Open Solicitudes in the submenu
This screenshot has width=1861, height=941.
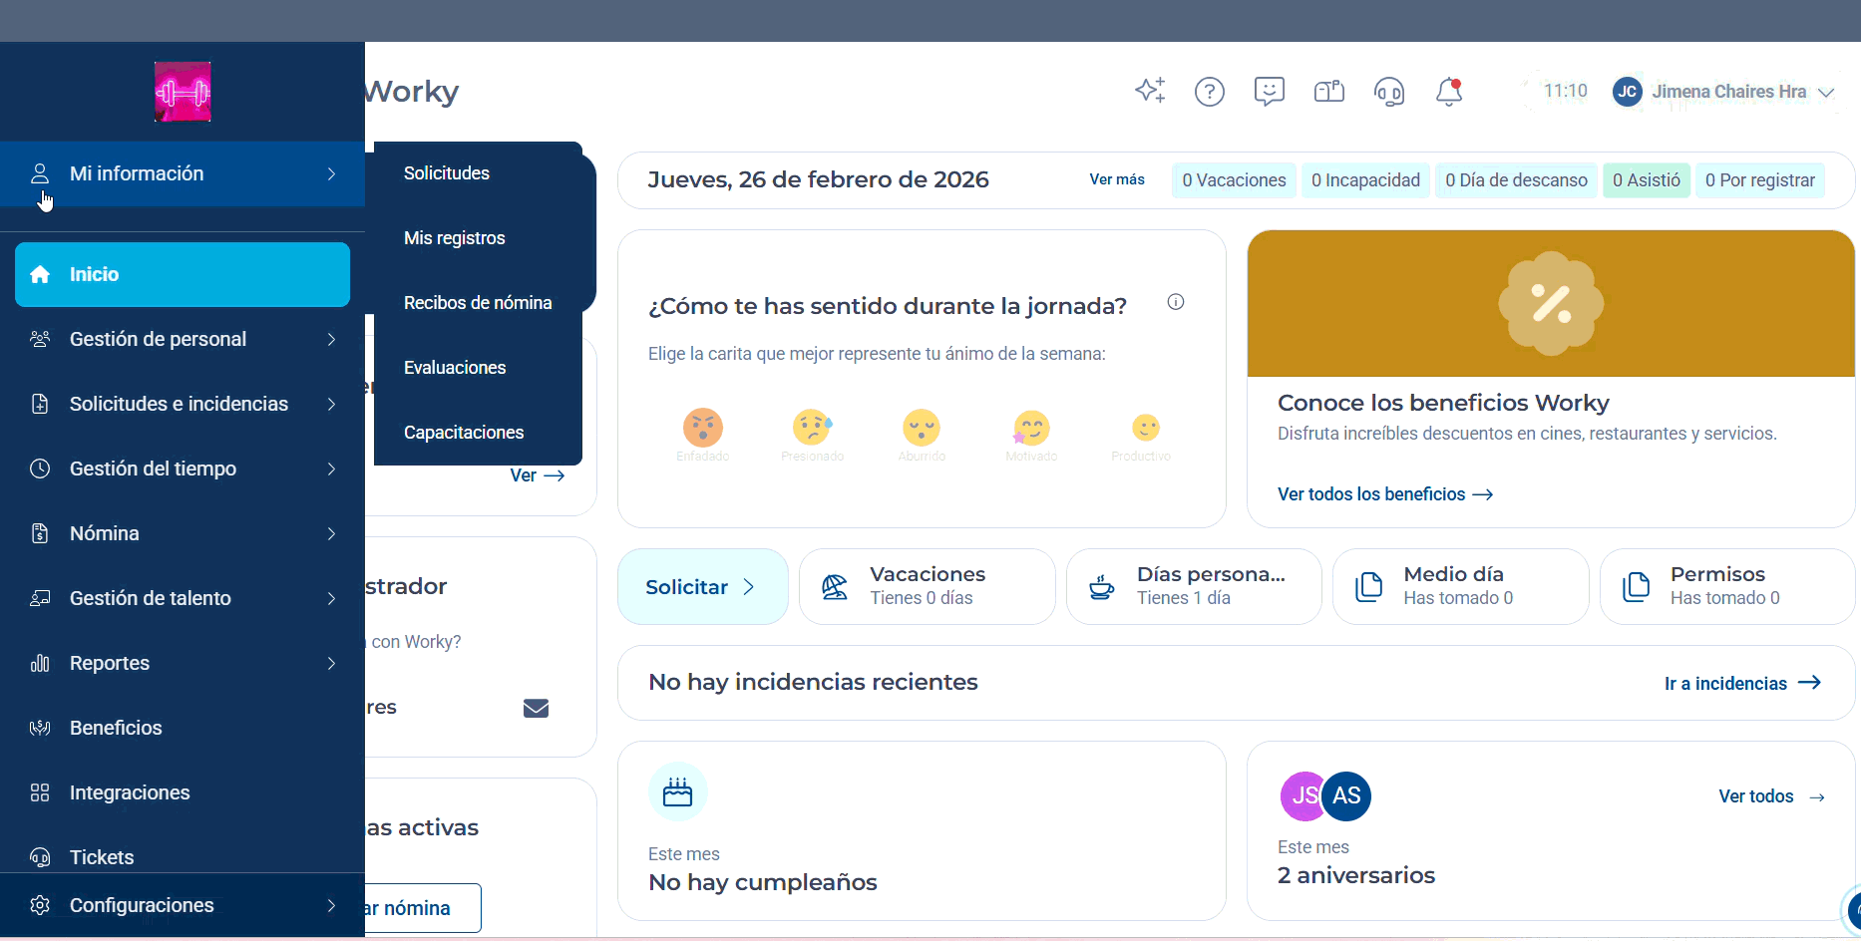[447, 173]
